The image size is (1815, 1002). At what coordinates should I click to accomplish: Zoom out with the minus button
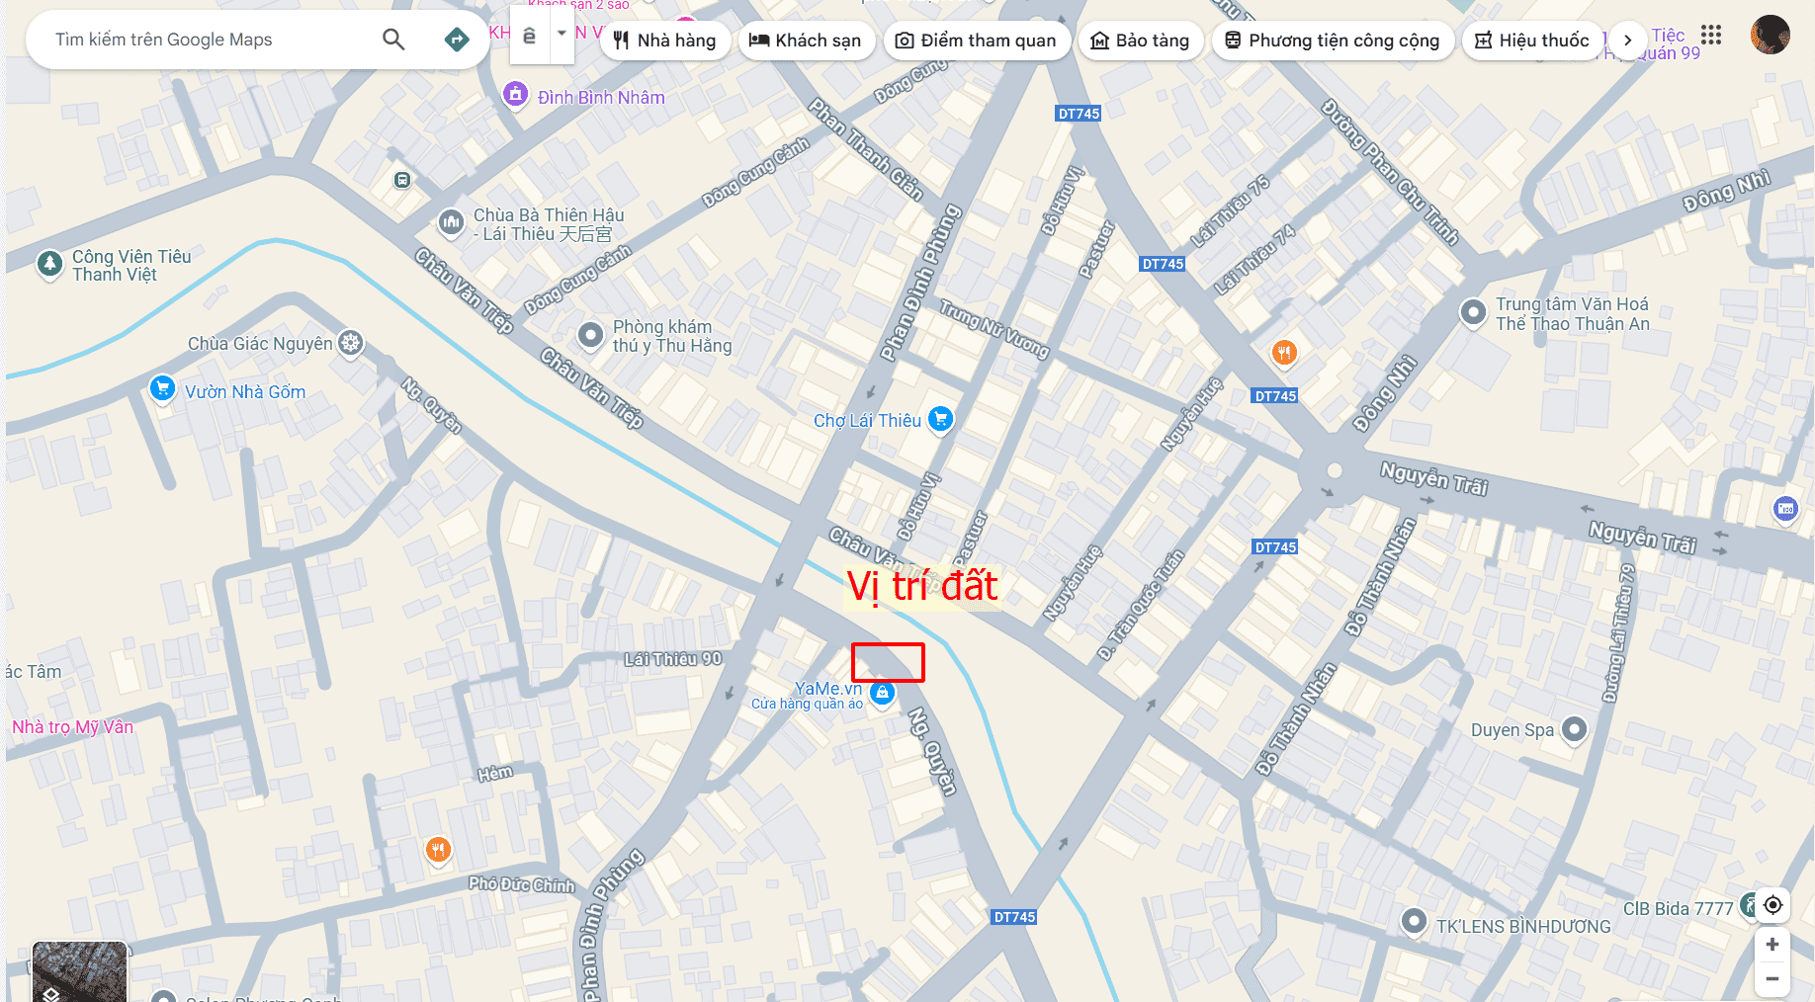pyautogui.click(x=1772, y=979)
